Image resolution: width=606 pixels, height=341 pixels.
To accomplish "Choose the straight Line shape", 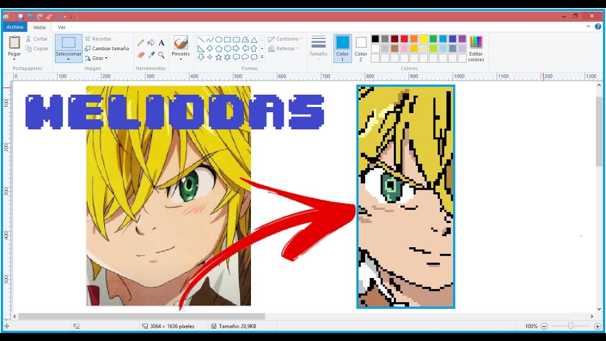I will point(201,40).
